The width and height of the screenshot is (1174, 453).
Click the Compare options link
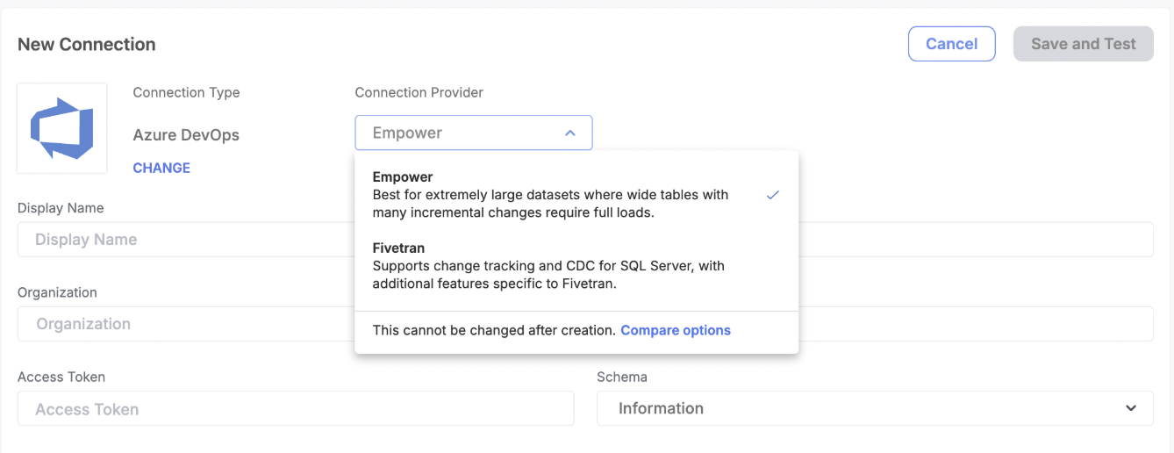(676, 330)
